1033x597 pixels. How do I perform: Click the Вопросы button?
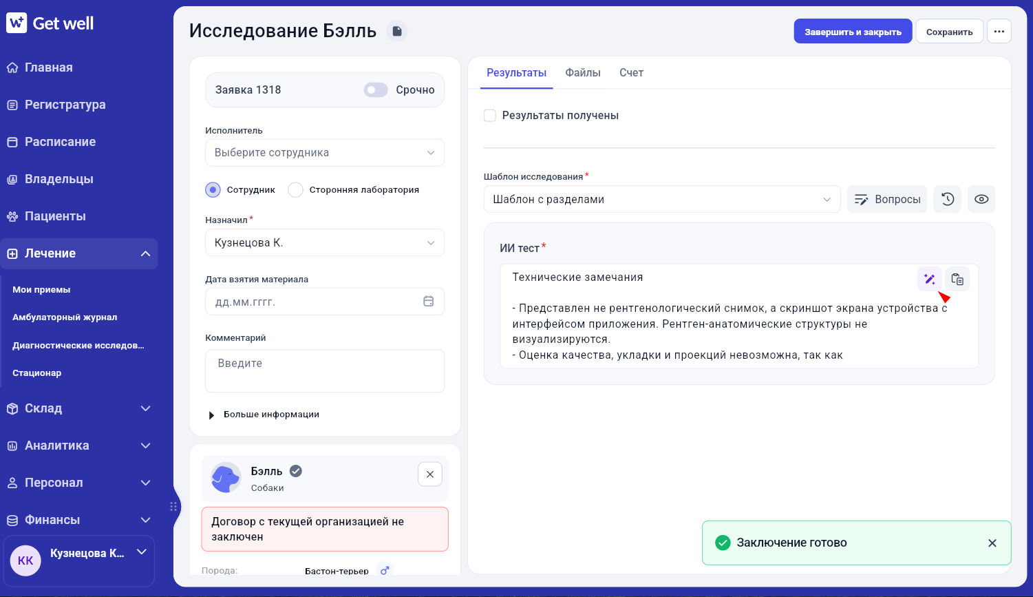click(887, 199)
